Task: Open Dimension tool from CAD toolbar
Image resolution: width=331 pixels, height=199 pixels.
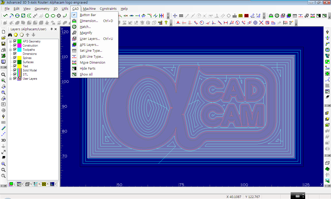Action: point(271,16)
